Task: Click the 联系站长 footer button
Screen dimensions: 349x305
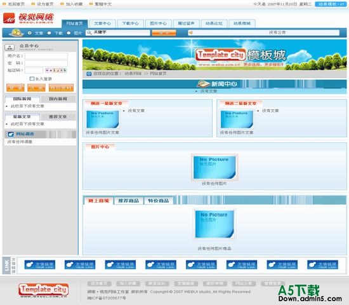Action: tap(157, 283)
